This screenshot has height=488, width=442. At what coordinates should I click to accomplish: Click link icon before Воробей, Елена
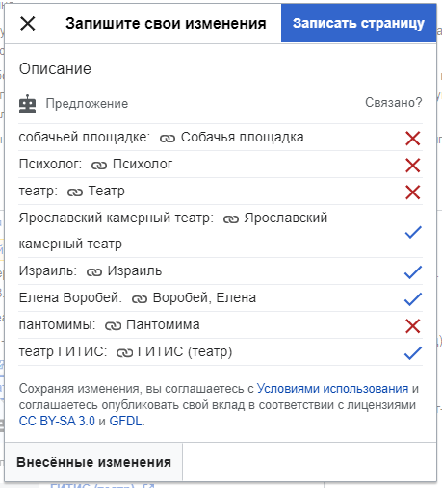coord(140,299)
